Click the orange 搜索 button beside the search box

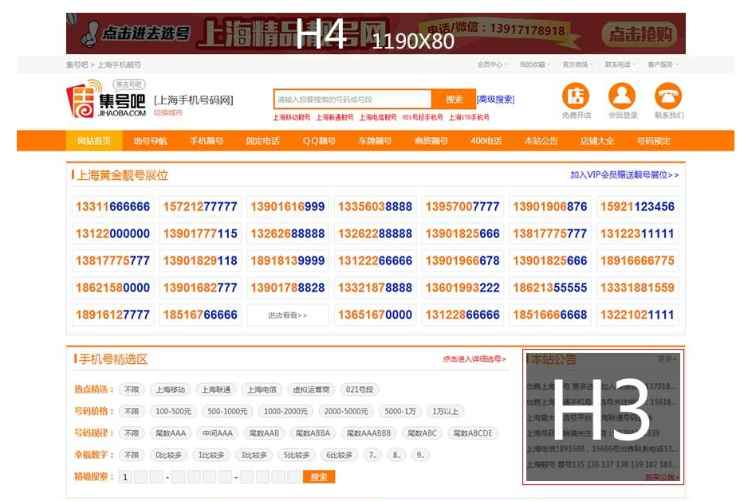click(x=454, y=99)
